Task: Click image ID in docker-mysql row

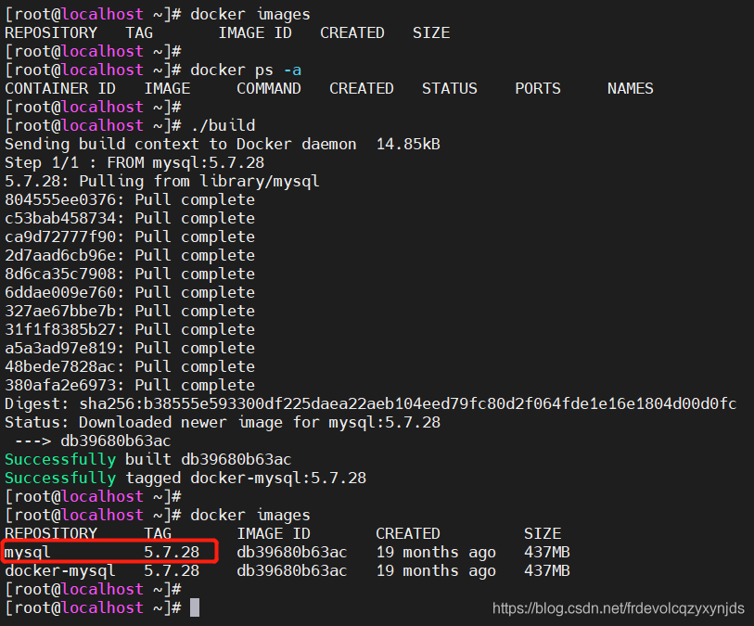Action: click(291, 571)
